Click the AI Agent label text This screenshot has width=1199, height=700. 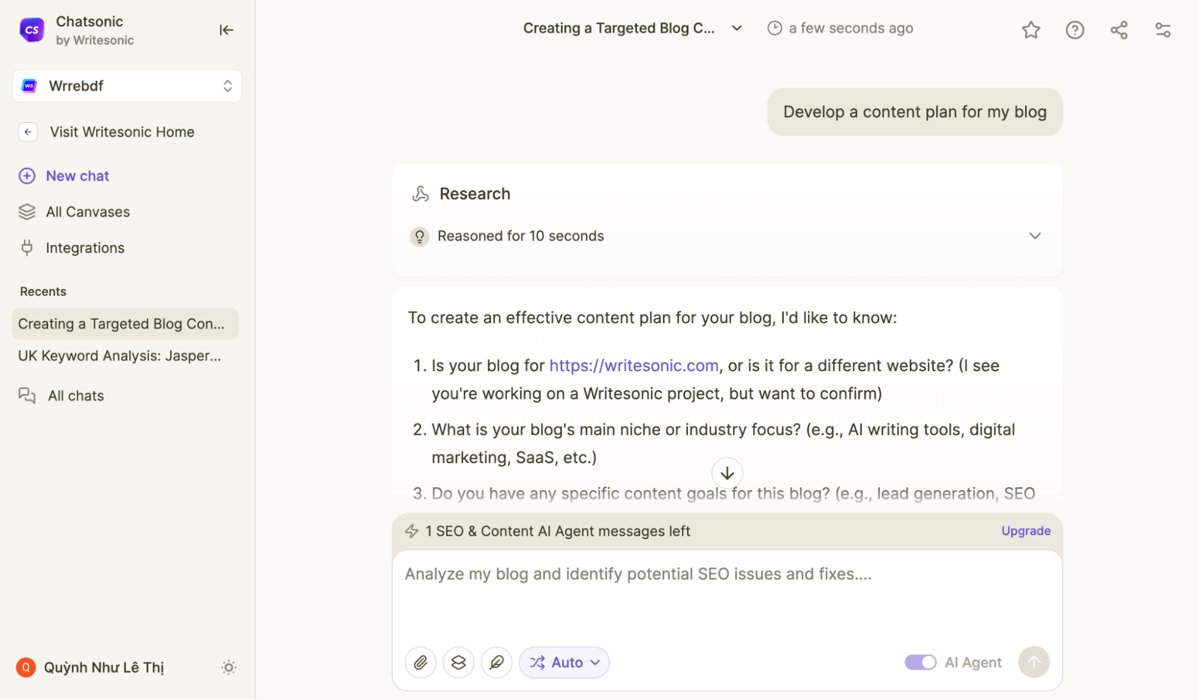point(973,662)
